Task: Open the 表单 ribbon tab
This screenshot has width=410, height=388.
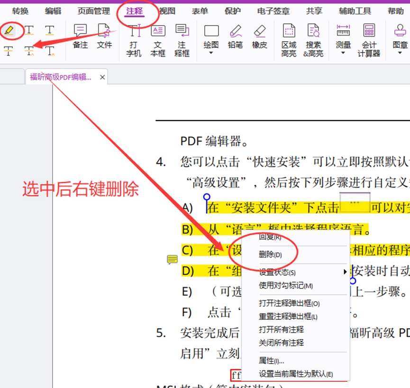Action: coord(200,11)
